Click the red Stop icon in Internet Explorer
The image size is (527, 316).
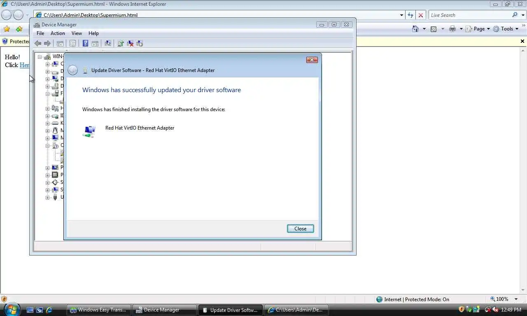coord(421,15)
